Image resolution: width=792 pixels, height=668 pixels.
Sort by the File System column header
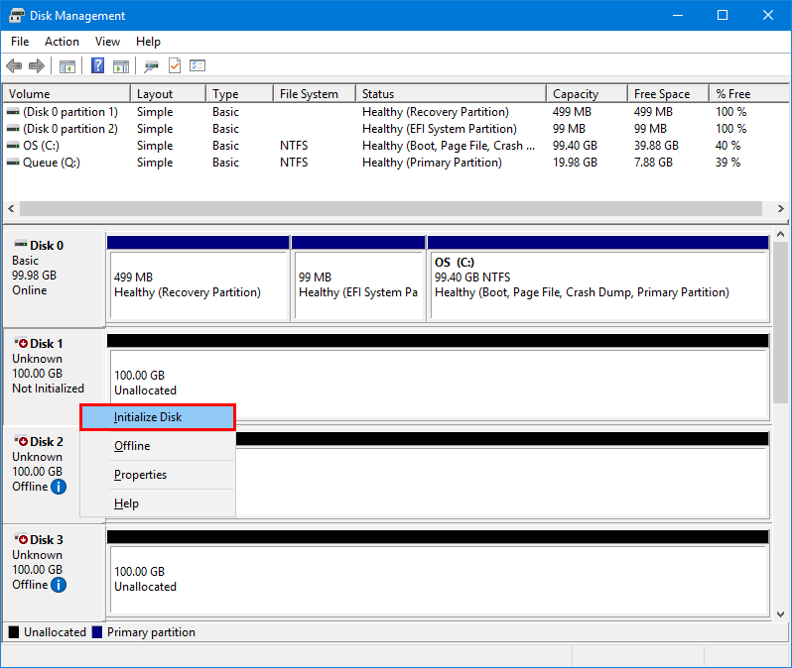click(x=309, y=94)
